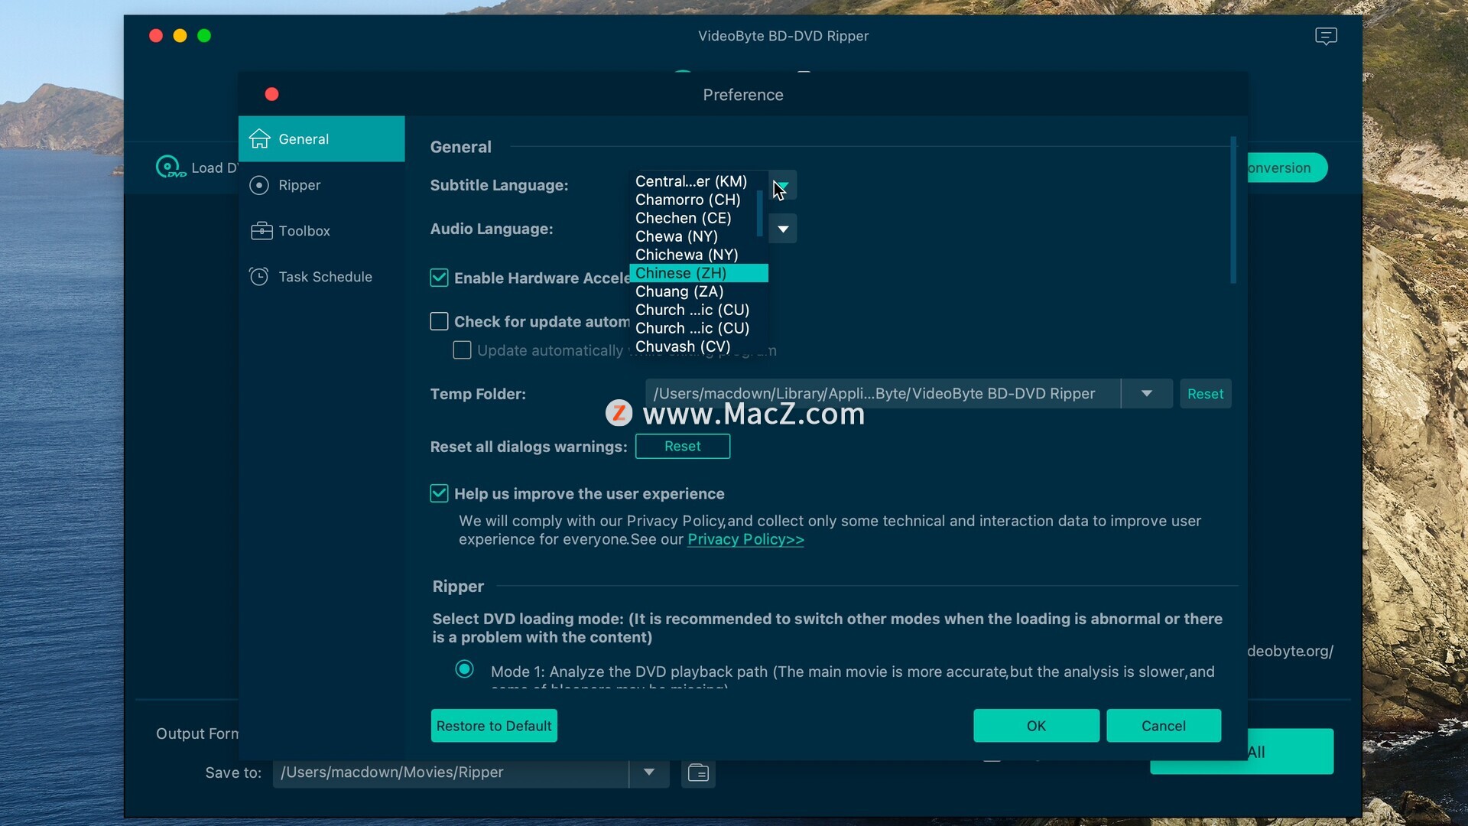Expand the Save to path dropdown
The height and width of the screenshot is (826, 1468).
click(x=648, y=772)
